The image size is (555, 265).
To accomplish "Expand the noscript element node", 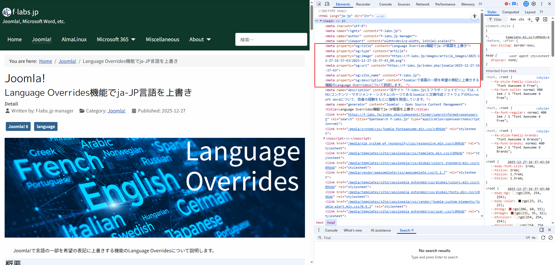I will pyautogui.click(x=324, y=138).
